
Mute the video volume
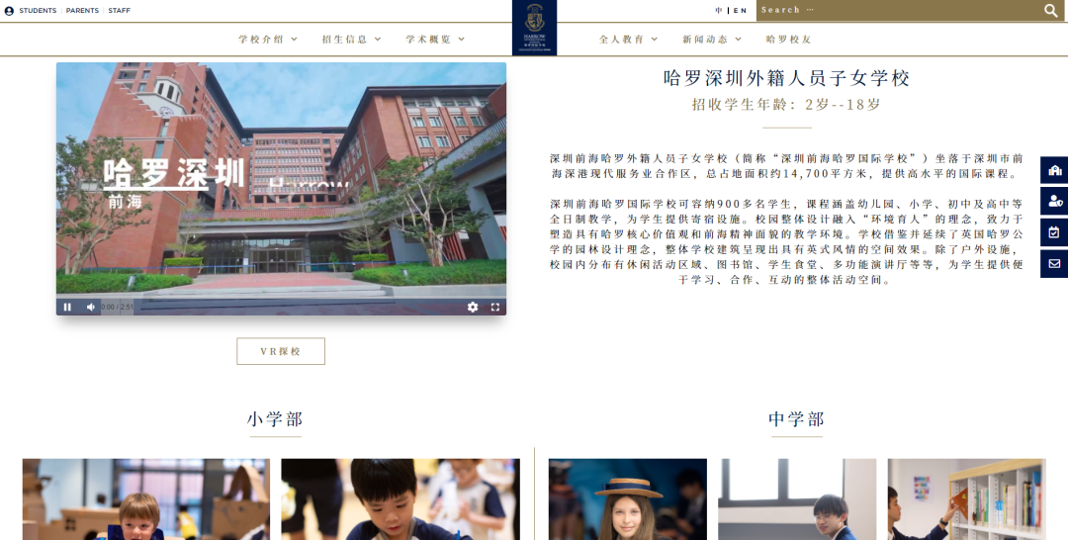[90, 307]
